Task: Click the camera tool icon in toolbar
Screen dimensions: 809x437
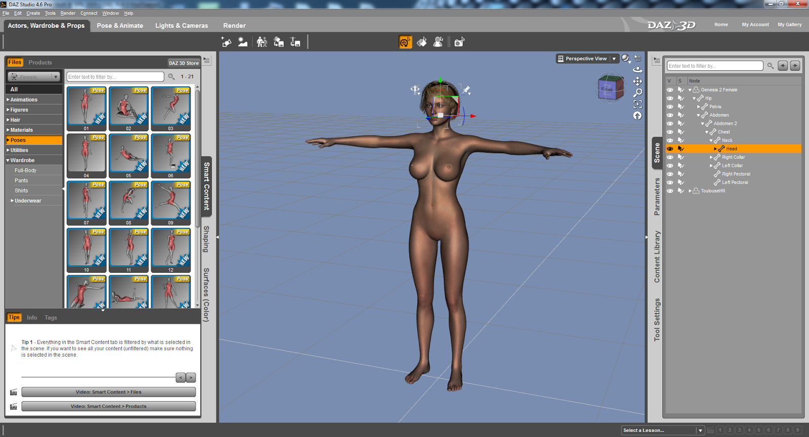Action: pyautogui.click(x=459, y=42)
